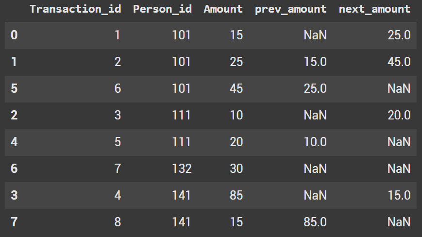Click the Transaction_id cell showing 8

117,222
